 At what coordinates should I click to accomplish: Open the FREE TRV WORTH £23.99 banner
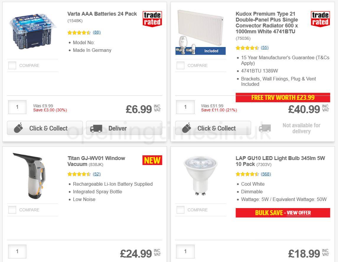(283, 97)
